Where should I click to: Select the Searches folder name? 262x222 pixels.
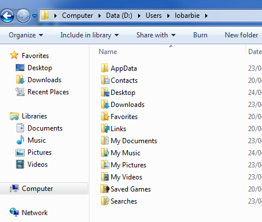pyautogui.click(x=124, y=201)
